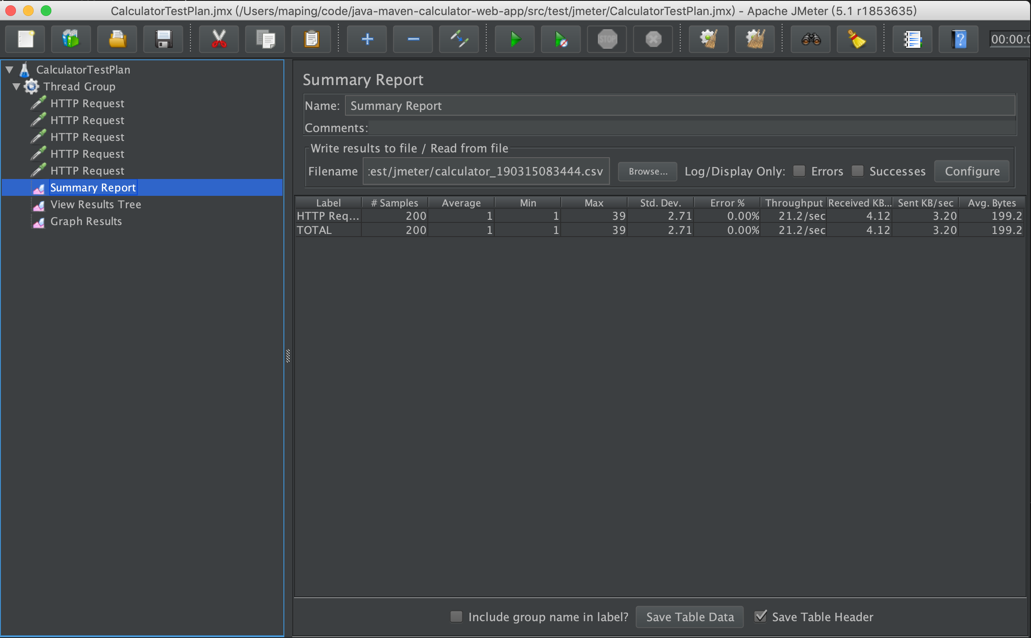Enable the Successes only checkbox
Viewport: 1031px width, 638px height.
coord(857,171)
